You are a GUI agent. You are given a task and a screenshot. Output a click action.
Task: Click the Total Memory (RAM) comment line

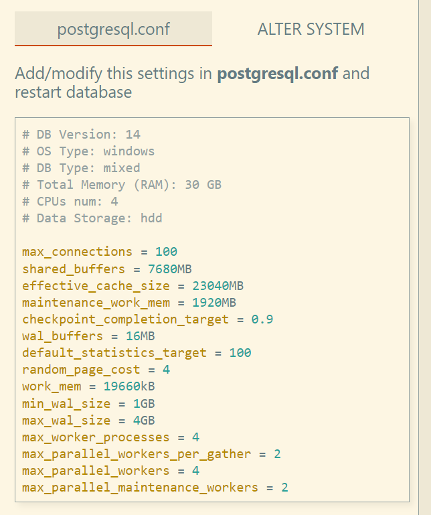pyautogui.click(x=121, y=185)
